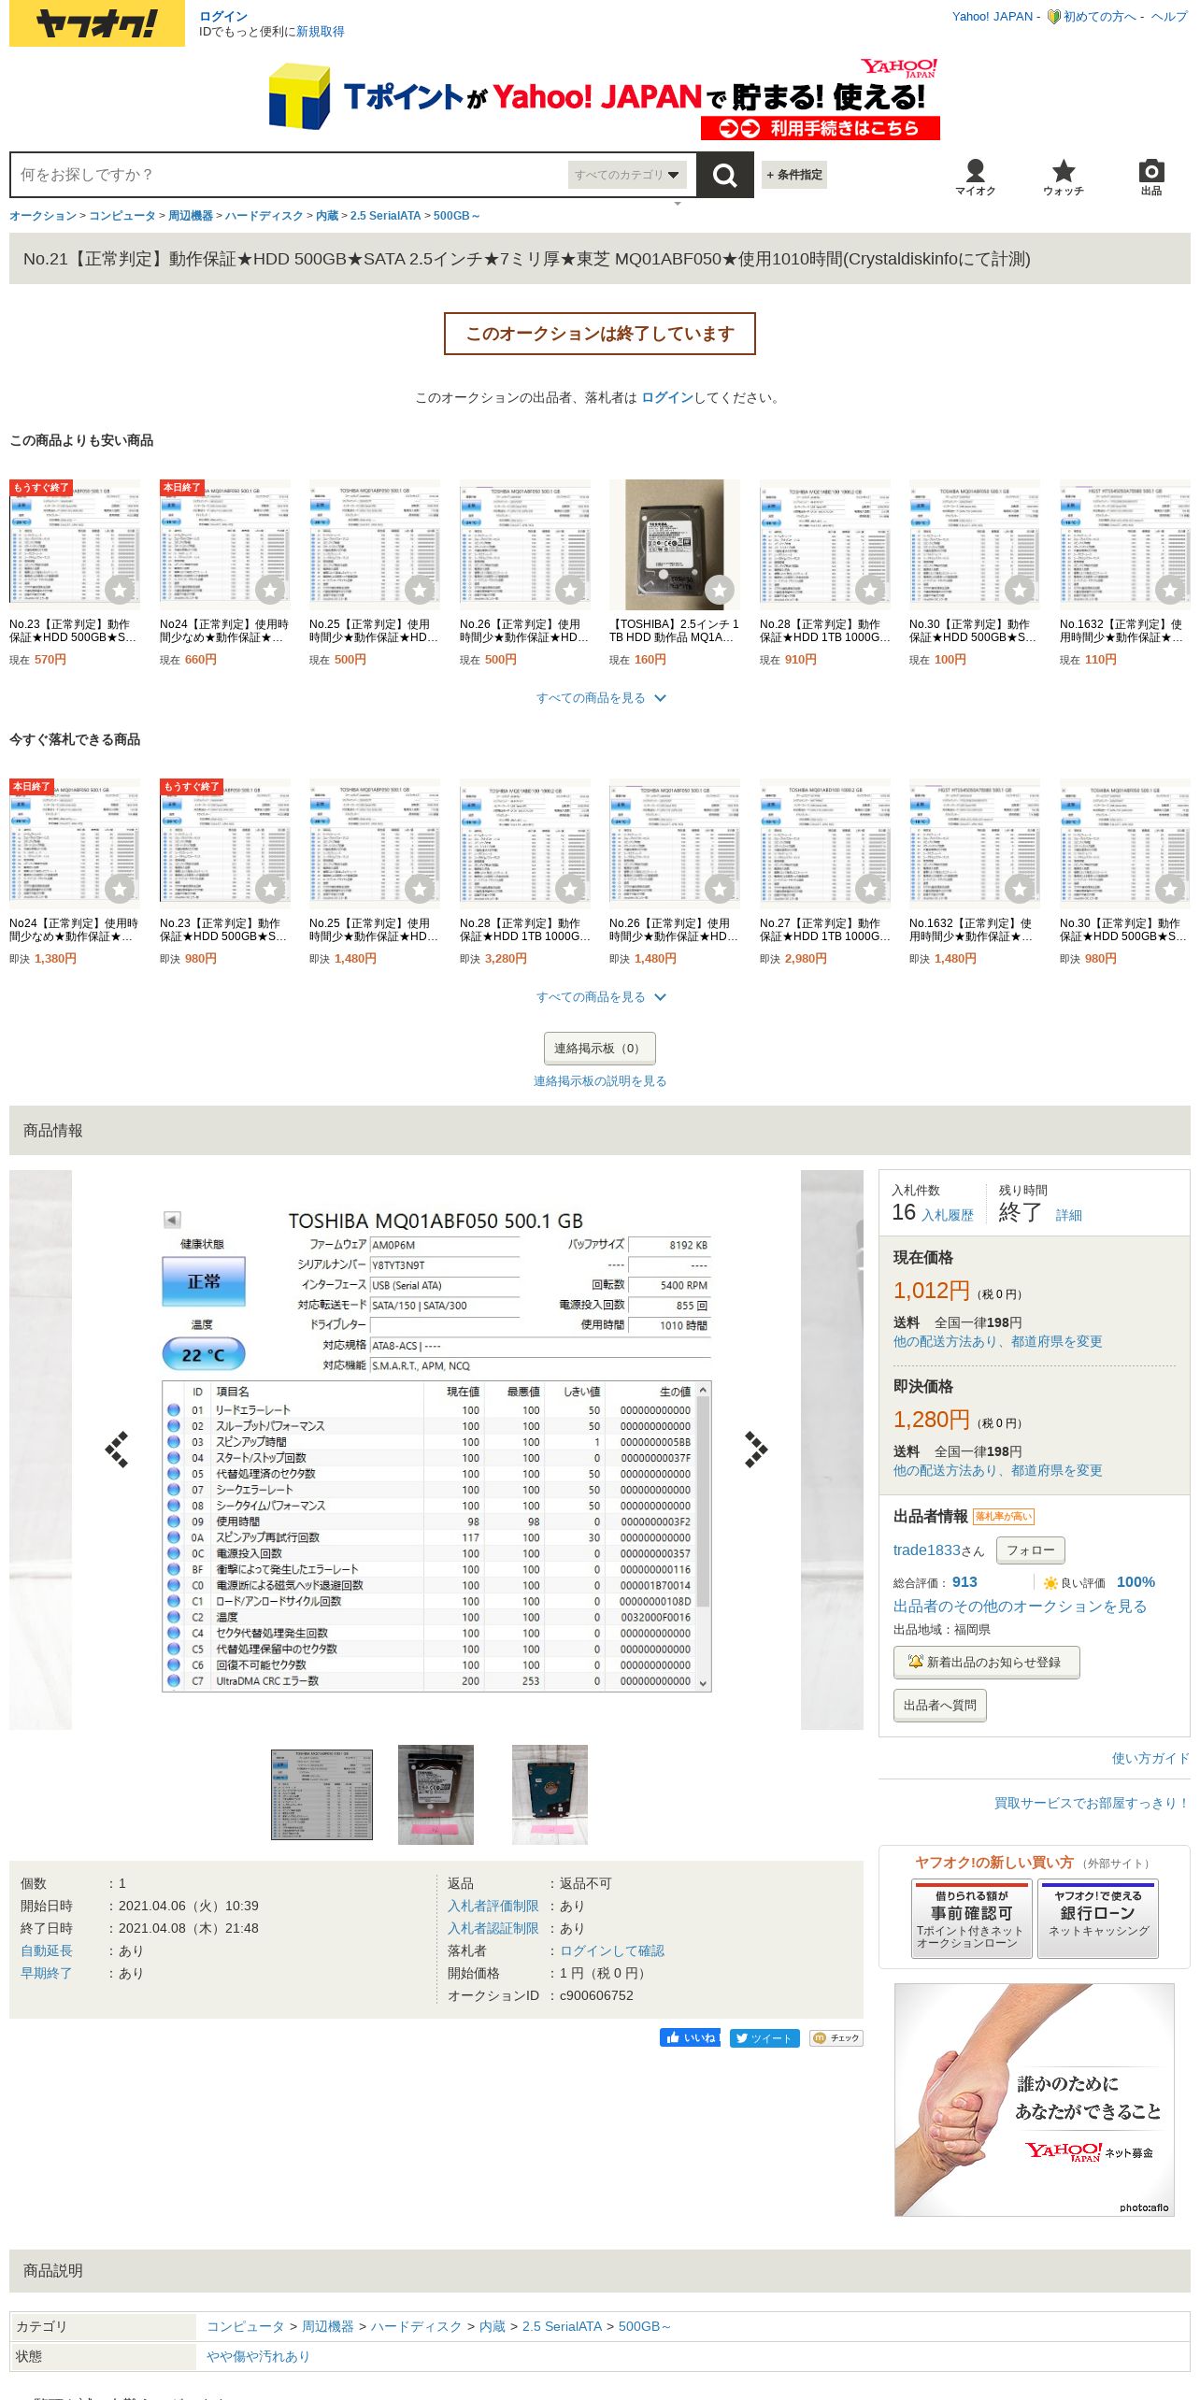The image size is (1200, 2400).
Task: Star the TOSHIBA 160円 HDD photo item
Action: 720,590
